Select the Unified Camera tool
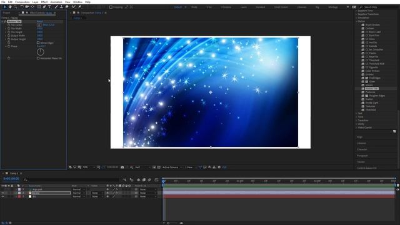The width and height of the screenshot is (400, 225). tap(27, 7)
